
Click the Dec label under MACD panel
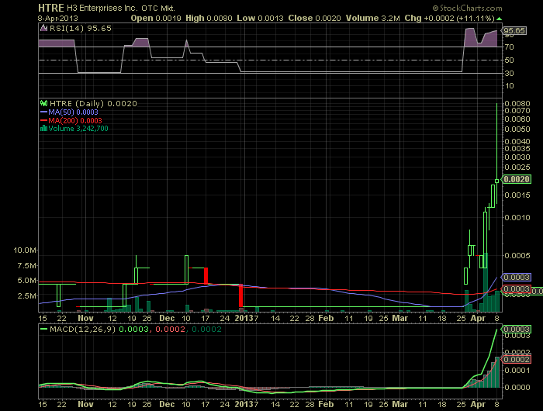pos(167,404)
